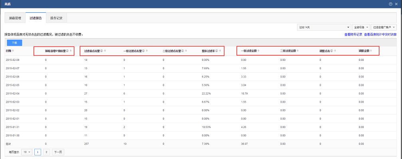This screenshot has height=159, width=402.
Task: Click the 10.79 filtered amount value
Action: 244,93
